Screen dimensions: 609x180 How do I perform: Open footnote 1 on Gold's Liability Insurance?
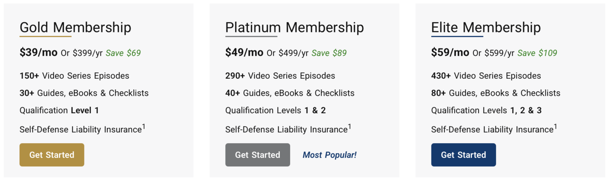click(x=144, y=127)
